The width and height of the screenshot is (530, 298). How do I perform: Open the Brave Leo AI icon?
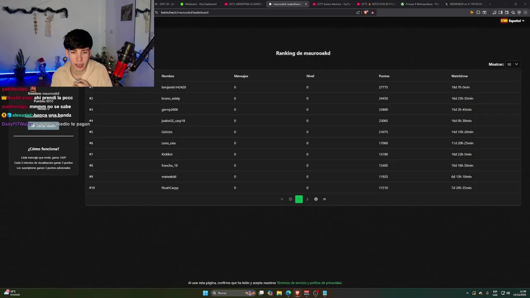(513, 12)
